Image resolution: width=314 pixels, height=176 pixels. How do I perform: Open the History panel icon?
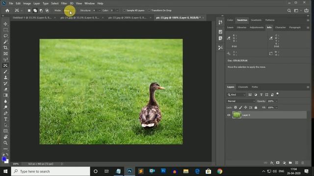(x=220, y=22)
